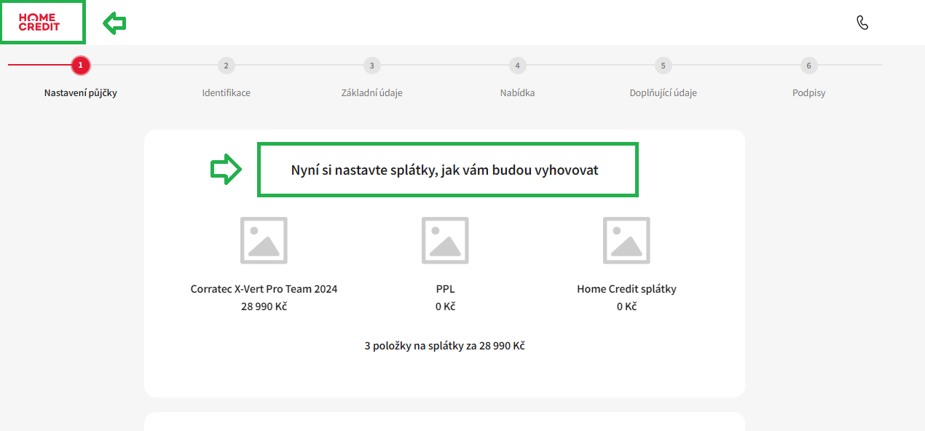The image size is (925, 431).
Task: Select step 2 circle in progress bar
Action: (226, 66)
